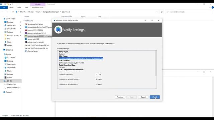Viewport: 214px width, 120px height.
Task: Sort by the Size column header
Action: point(99,17)
